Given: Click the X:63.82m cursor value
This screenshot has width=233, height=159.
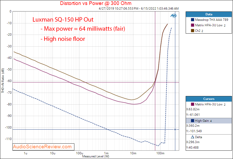Looking at the screenshot, I should pos(193,109).
